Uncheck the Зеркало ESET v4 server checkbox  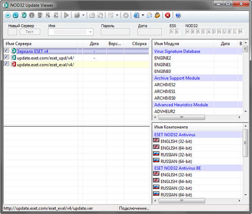(x=6, y=50)
